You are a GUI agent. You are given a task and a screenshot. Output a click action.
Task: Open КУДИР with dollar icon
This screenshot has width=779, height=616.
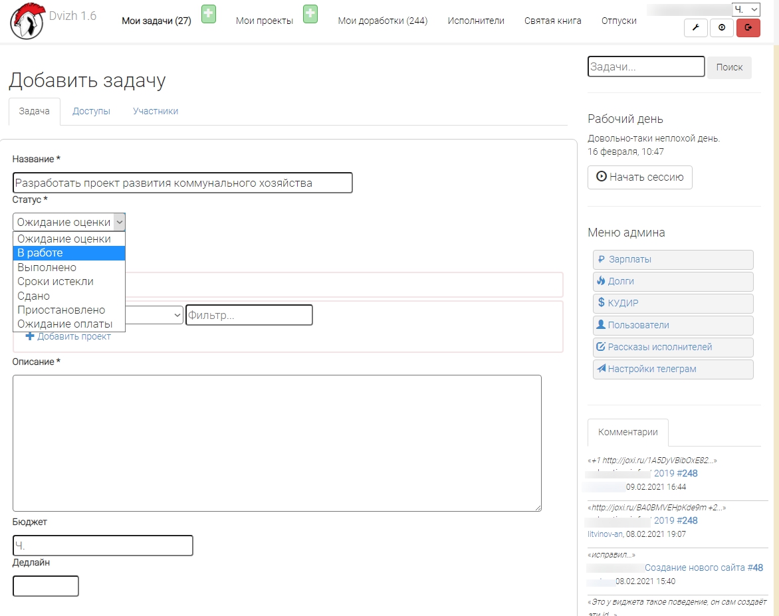[673, 304]
